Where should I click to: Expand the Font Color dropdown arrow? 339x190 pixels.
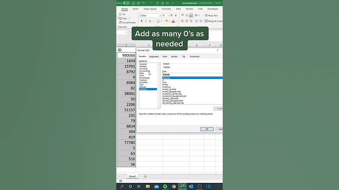point(177,21)
